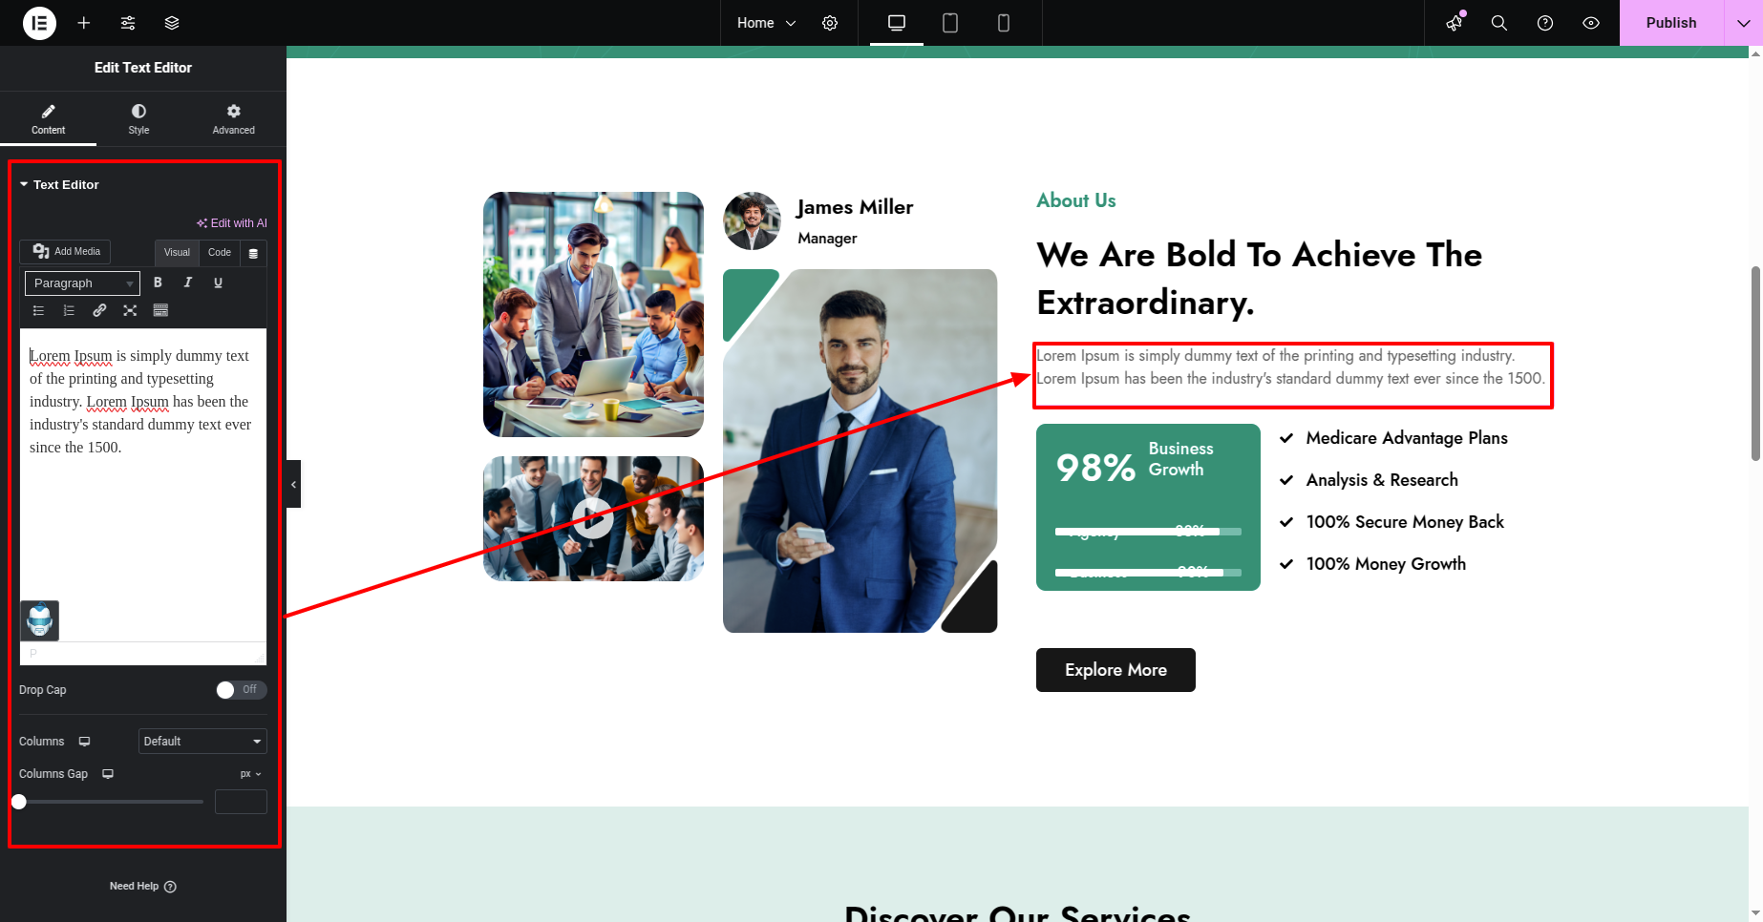Open the Home page selector dropdown
The width and height of the screenshot is (1763, 922).
tap(766, 23)
